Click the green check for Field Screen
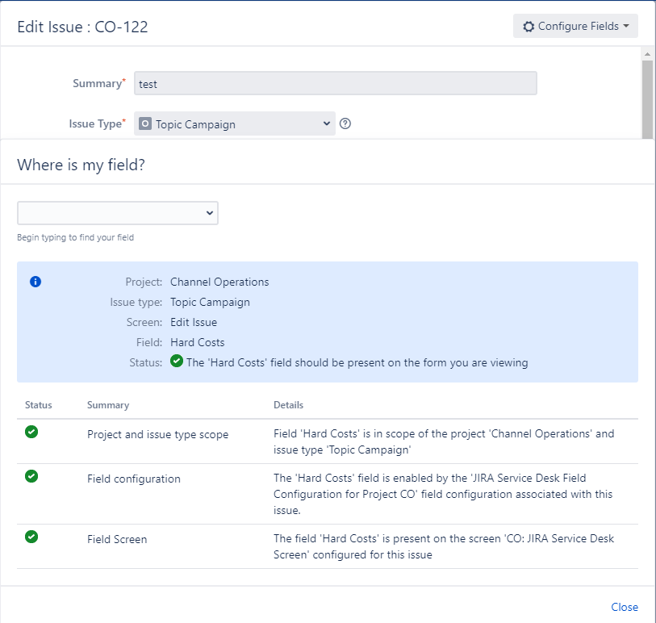The width and height of the screenshot is (656, 623). coord(31,537)
